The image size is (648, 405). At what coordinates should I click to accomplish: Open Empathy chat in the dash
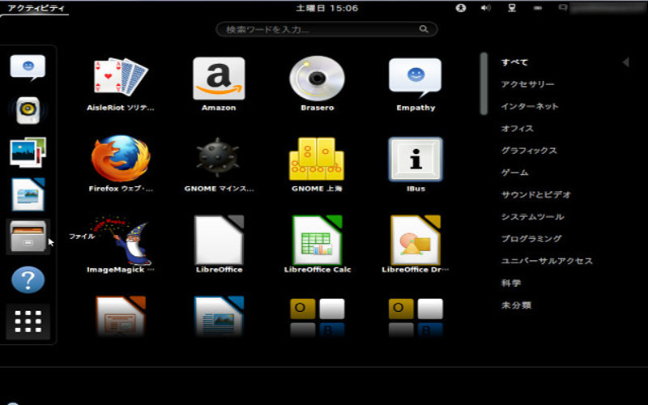click(28, 68)
